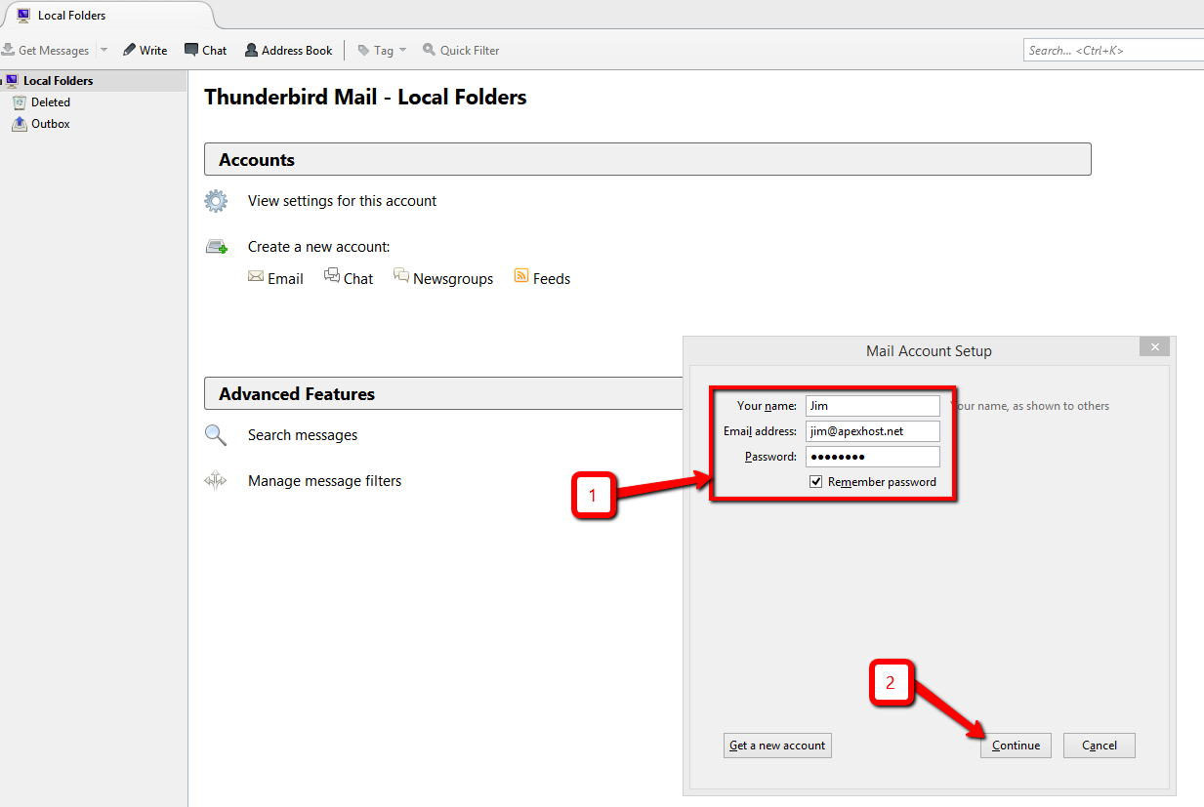Create a new Chat account link
The height and width of the screenshot is (807, 1204).
tap(358, 278)
